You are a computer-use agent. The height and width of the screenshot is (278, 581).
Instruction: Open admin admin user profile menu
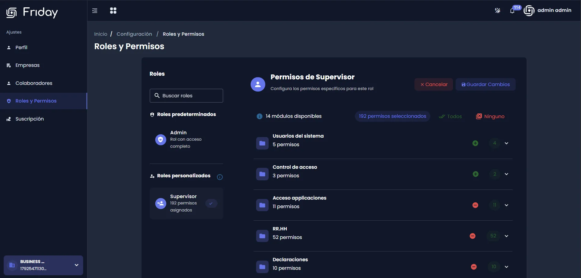point(547,10)
